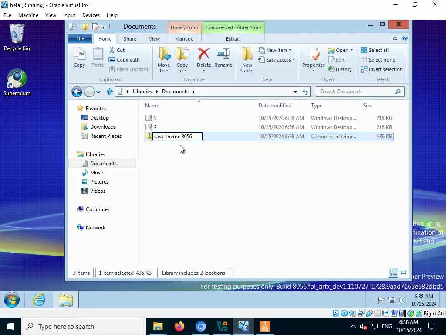Open the Manage library tools tab
This screenshot has height=335, width=446.
[184, 39]
